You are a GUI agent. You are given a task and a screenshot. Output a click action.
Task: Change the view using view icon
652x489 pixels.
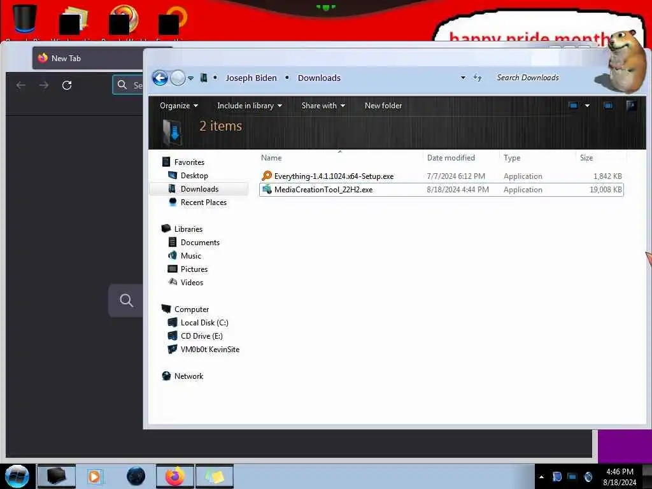(x=573, y=106)
